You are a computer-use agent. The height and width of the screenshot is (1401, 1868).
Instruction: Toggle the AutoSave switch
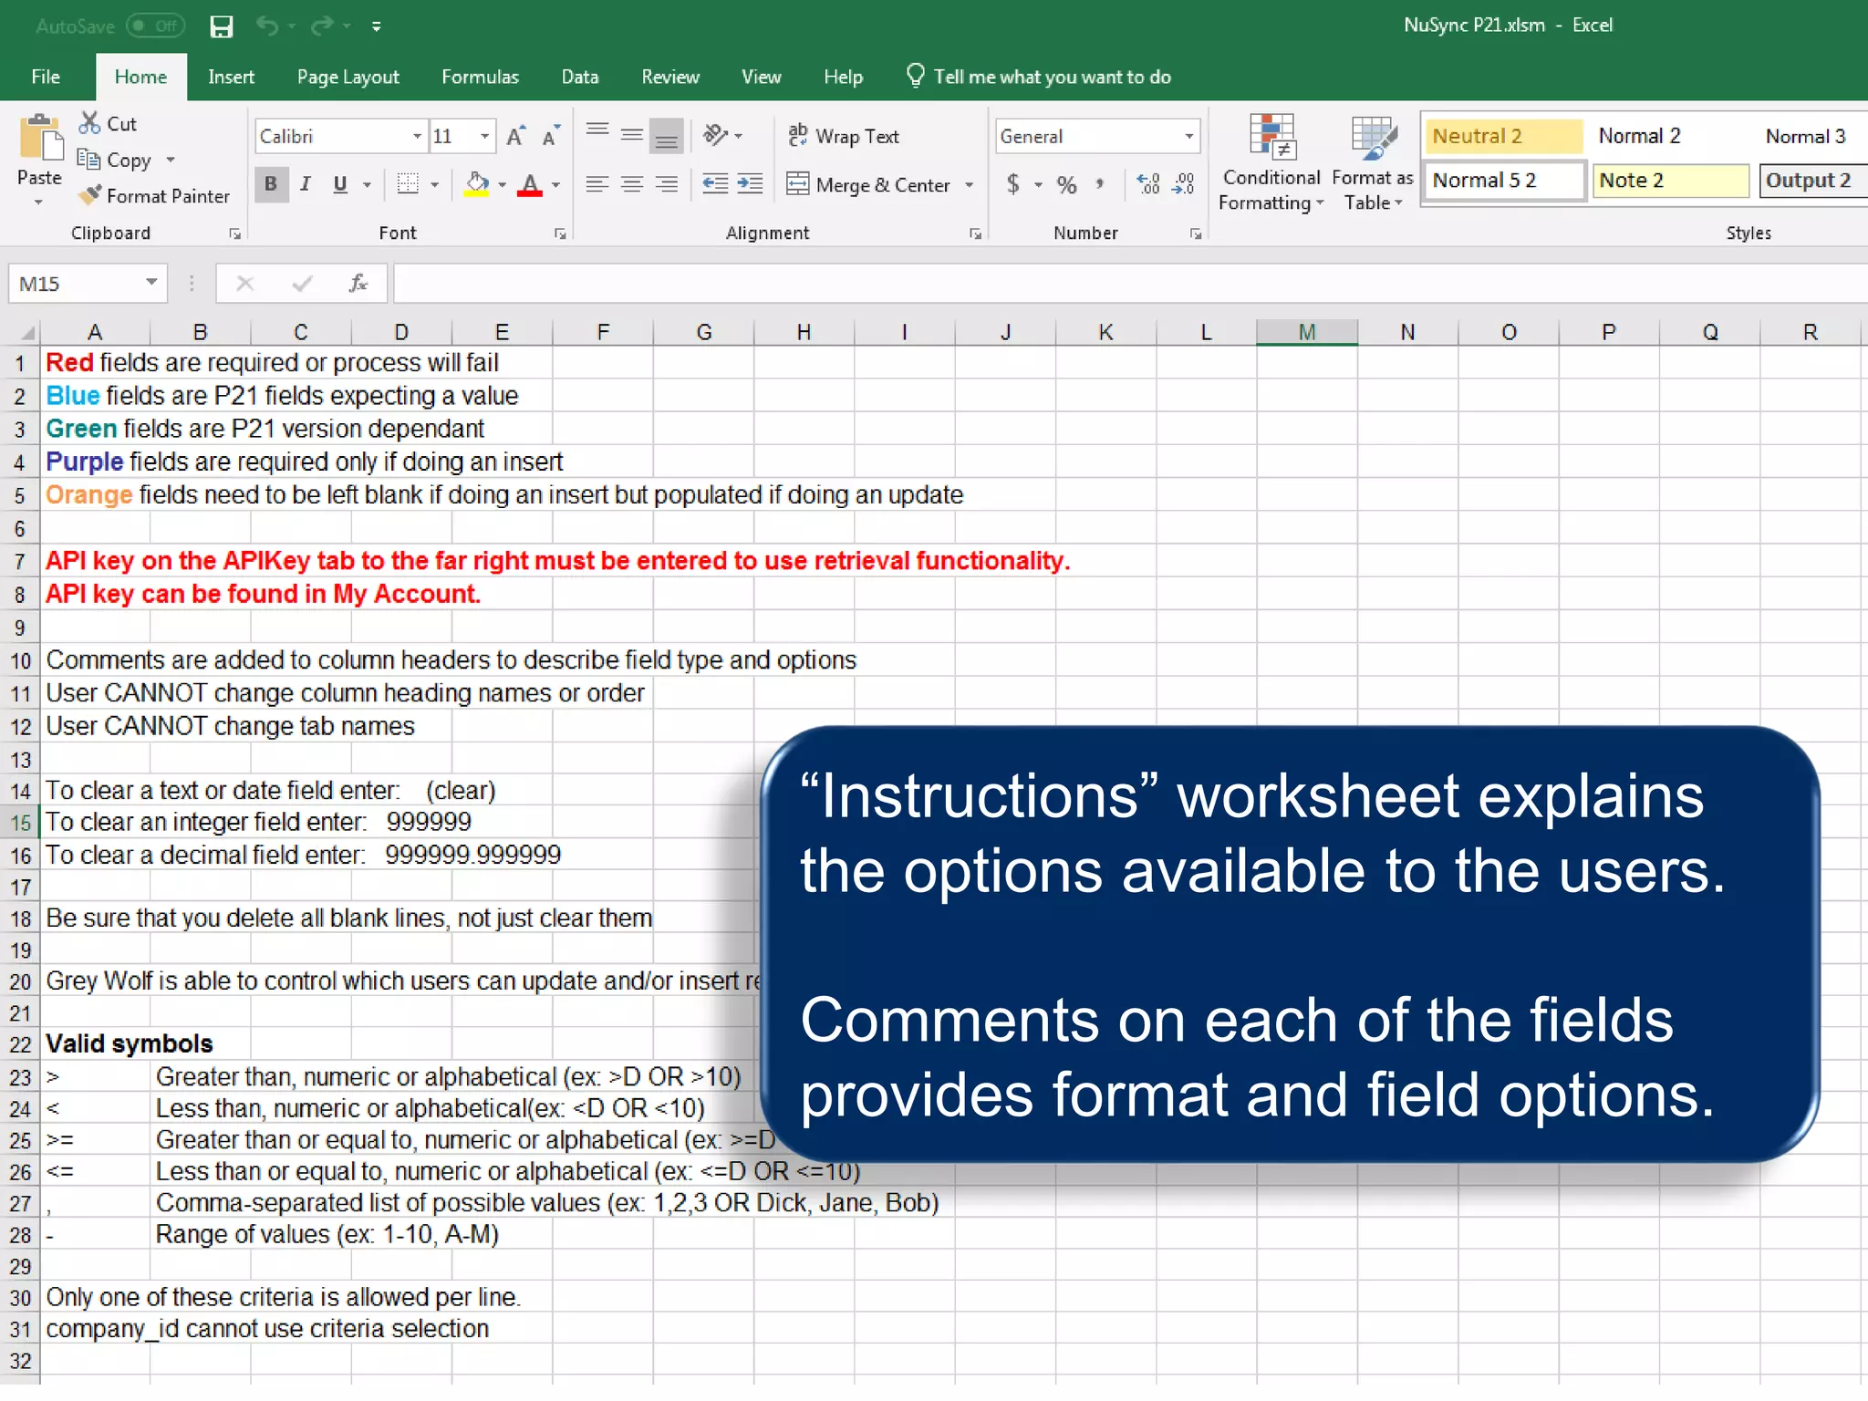[x=155, y=26]
